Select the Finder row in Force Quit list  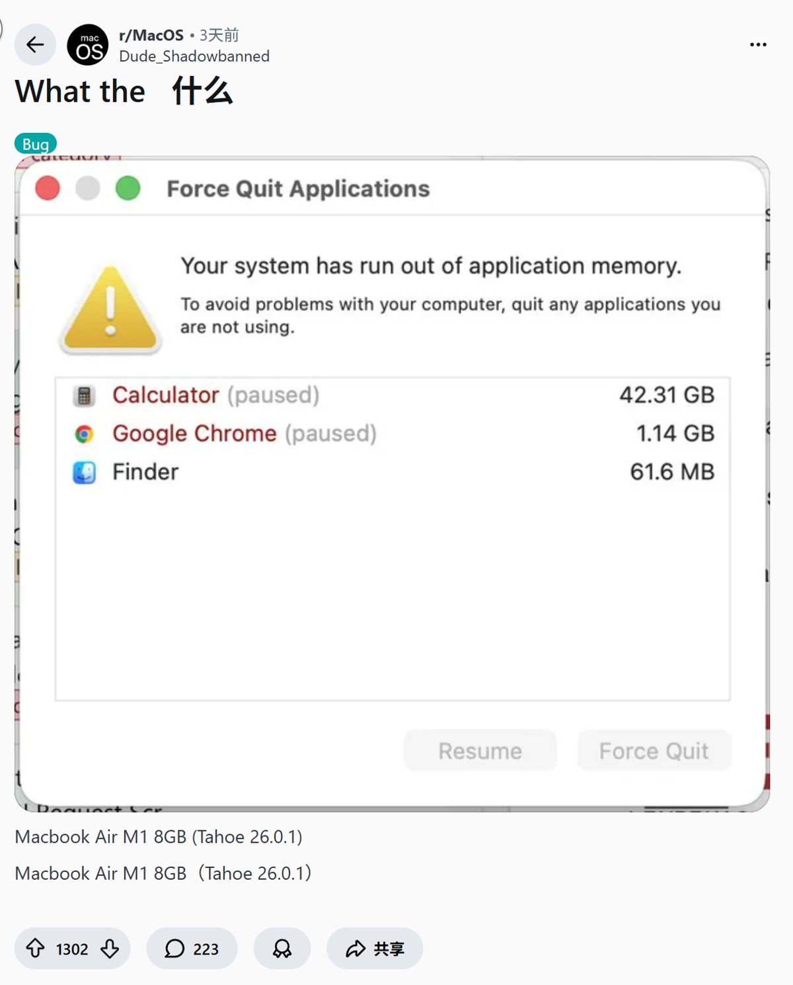click(x=145, y=471)
